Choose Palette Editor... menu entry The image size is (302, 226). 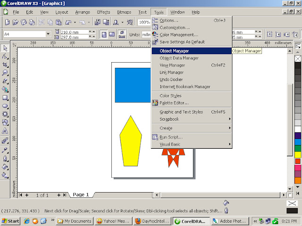pos(192,103)
